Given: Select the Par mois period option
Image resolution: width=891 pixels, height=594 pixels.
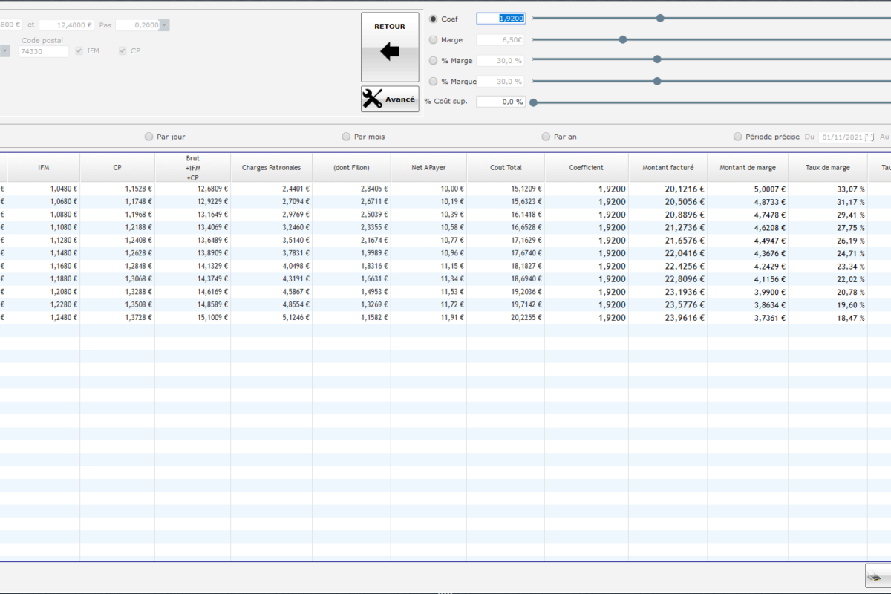Looking at the screenshot, I should (347, 137).
